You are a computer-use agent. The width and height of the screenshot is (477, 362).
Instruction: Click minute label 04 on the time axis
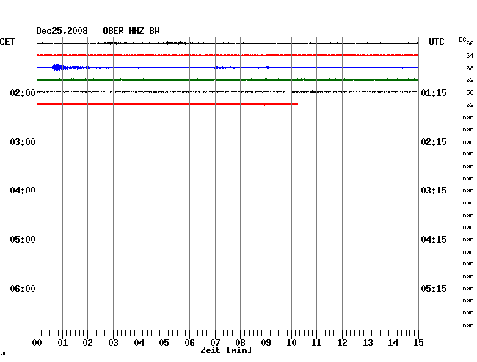pyautogui.click(x=139, y=343)
